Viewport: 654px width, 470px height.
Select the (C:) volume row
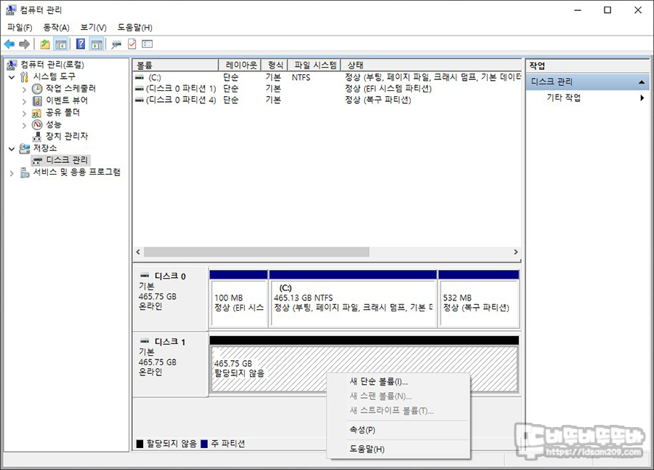pyautogui.click(x=328, y=77)
